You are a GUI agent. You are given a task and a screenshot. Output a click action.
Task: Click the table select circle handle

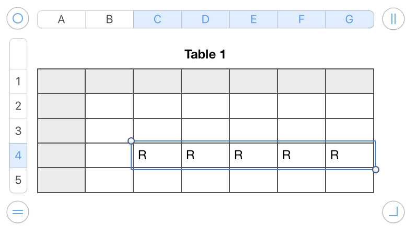point(18,19)
